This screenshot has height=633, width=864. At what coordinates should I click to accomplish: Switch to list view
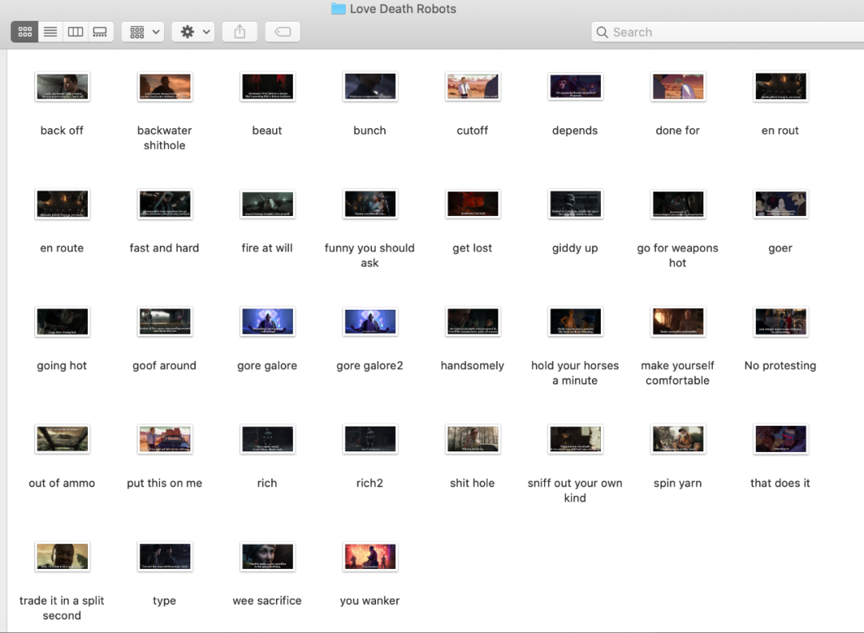pos(50,32)
